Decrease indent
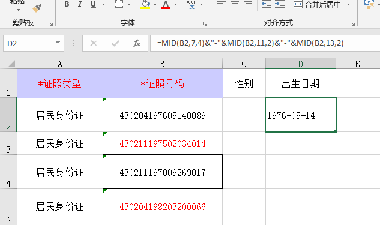The height and width of the screenshot is (225, 380). tap(267, 4)
